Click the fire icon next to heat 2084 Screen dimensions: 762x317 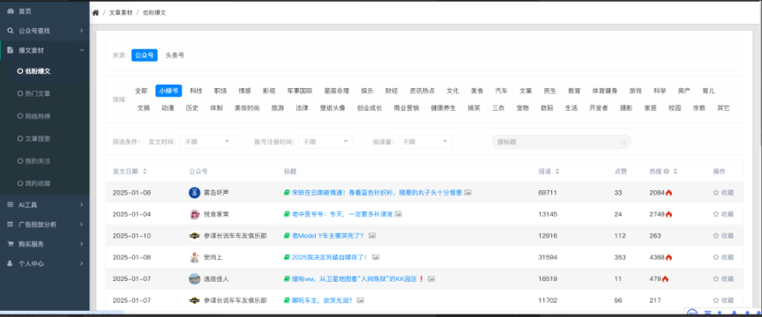[x=669, y=193]
